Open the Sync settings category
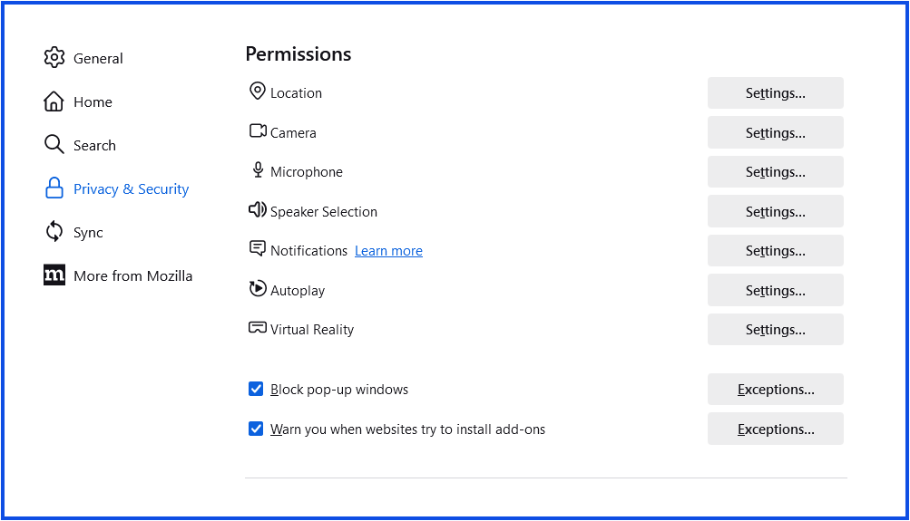 click(x=88, y=233)
